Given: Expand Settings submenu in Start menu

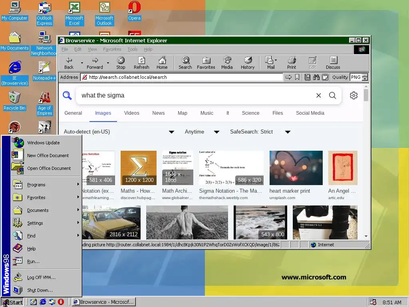Looking at the screenshot, I should click(x=46, y=223).
